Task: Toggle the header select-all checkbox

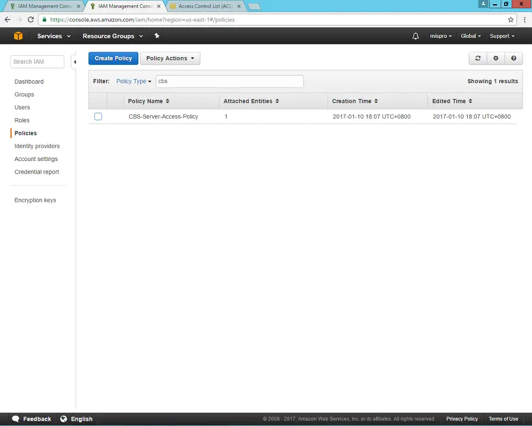Action: click(98, 100)
